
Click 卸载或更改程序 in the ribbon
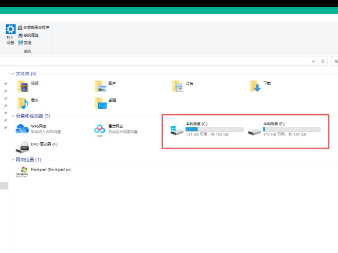click(x=34, y=27)
